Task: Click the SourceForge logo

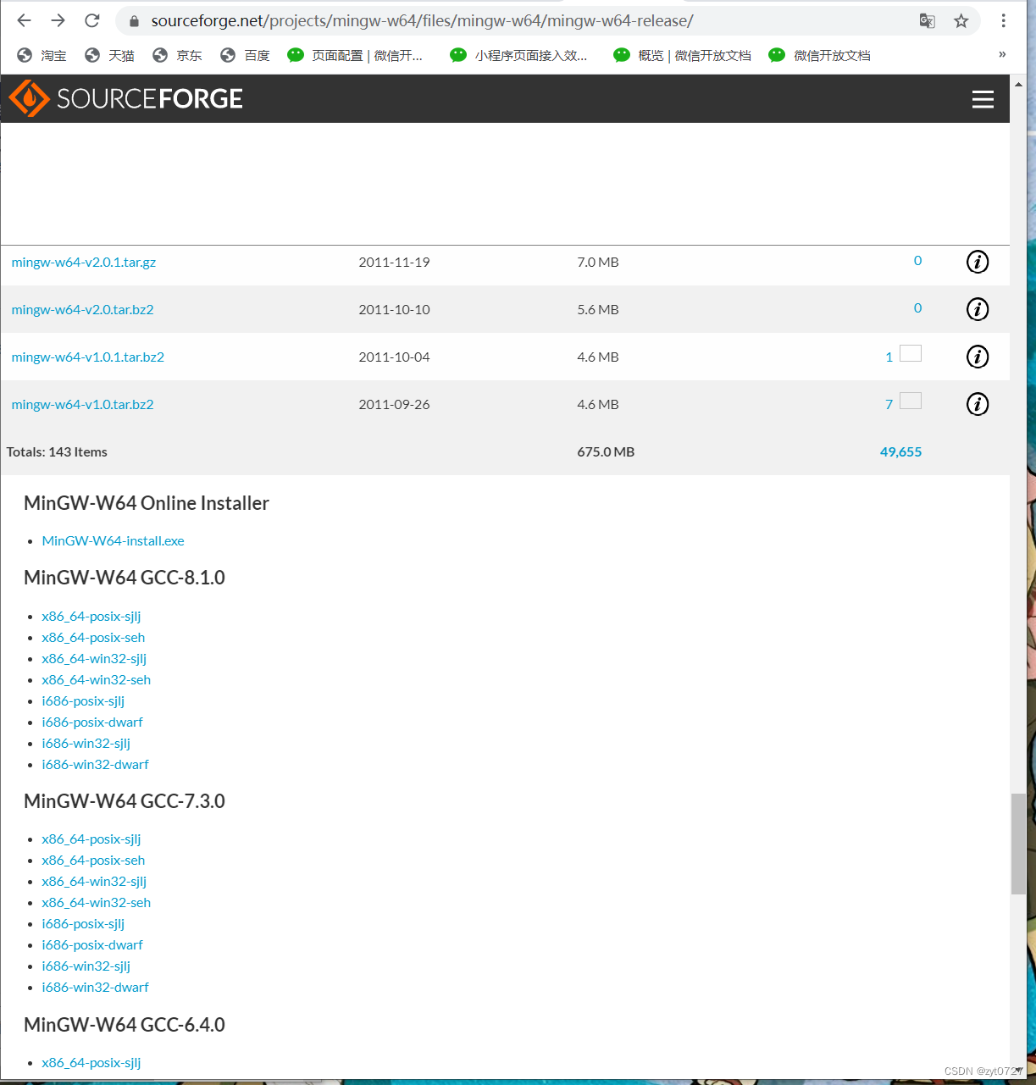Action: pos(126,98)
